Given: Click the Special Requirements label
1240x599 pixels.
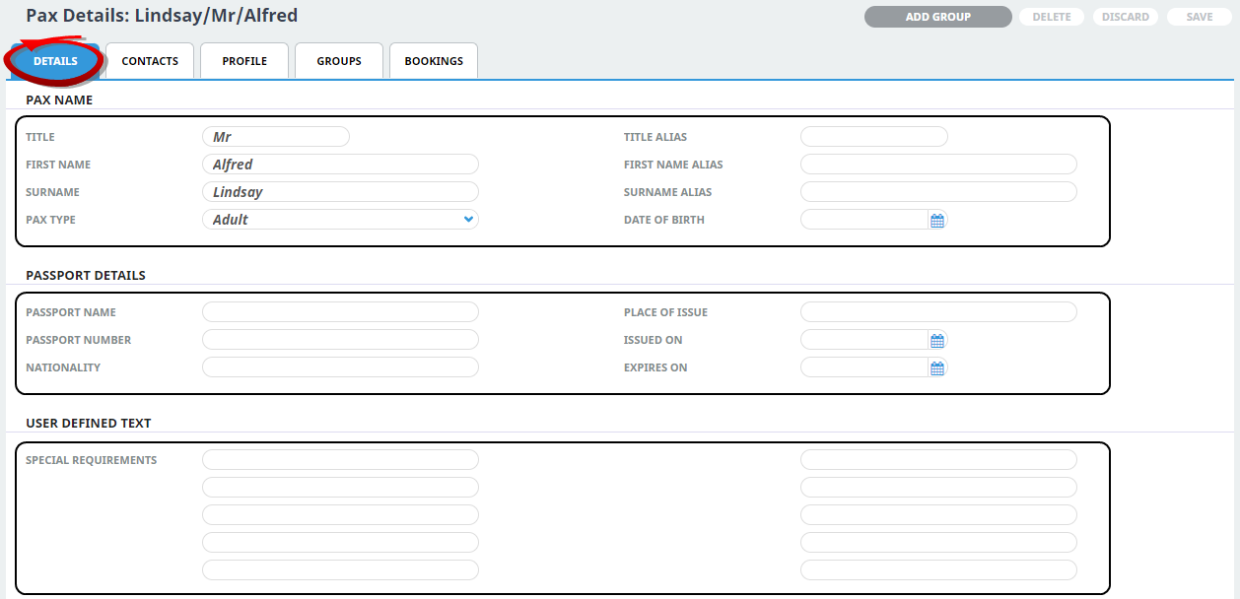Looking at the screenshot, I should pyautogui.click(x=91, y=460).
